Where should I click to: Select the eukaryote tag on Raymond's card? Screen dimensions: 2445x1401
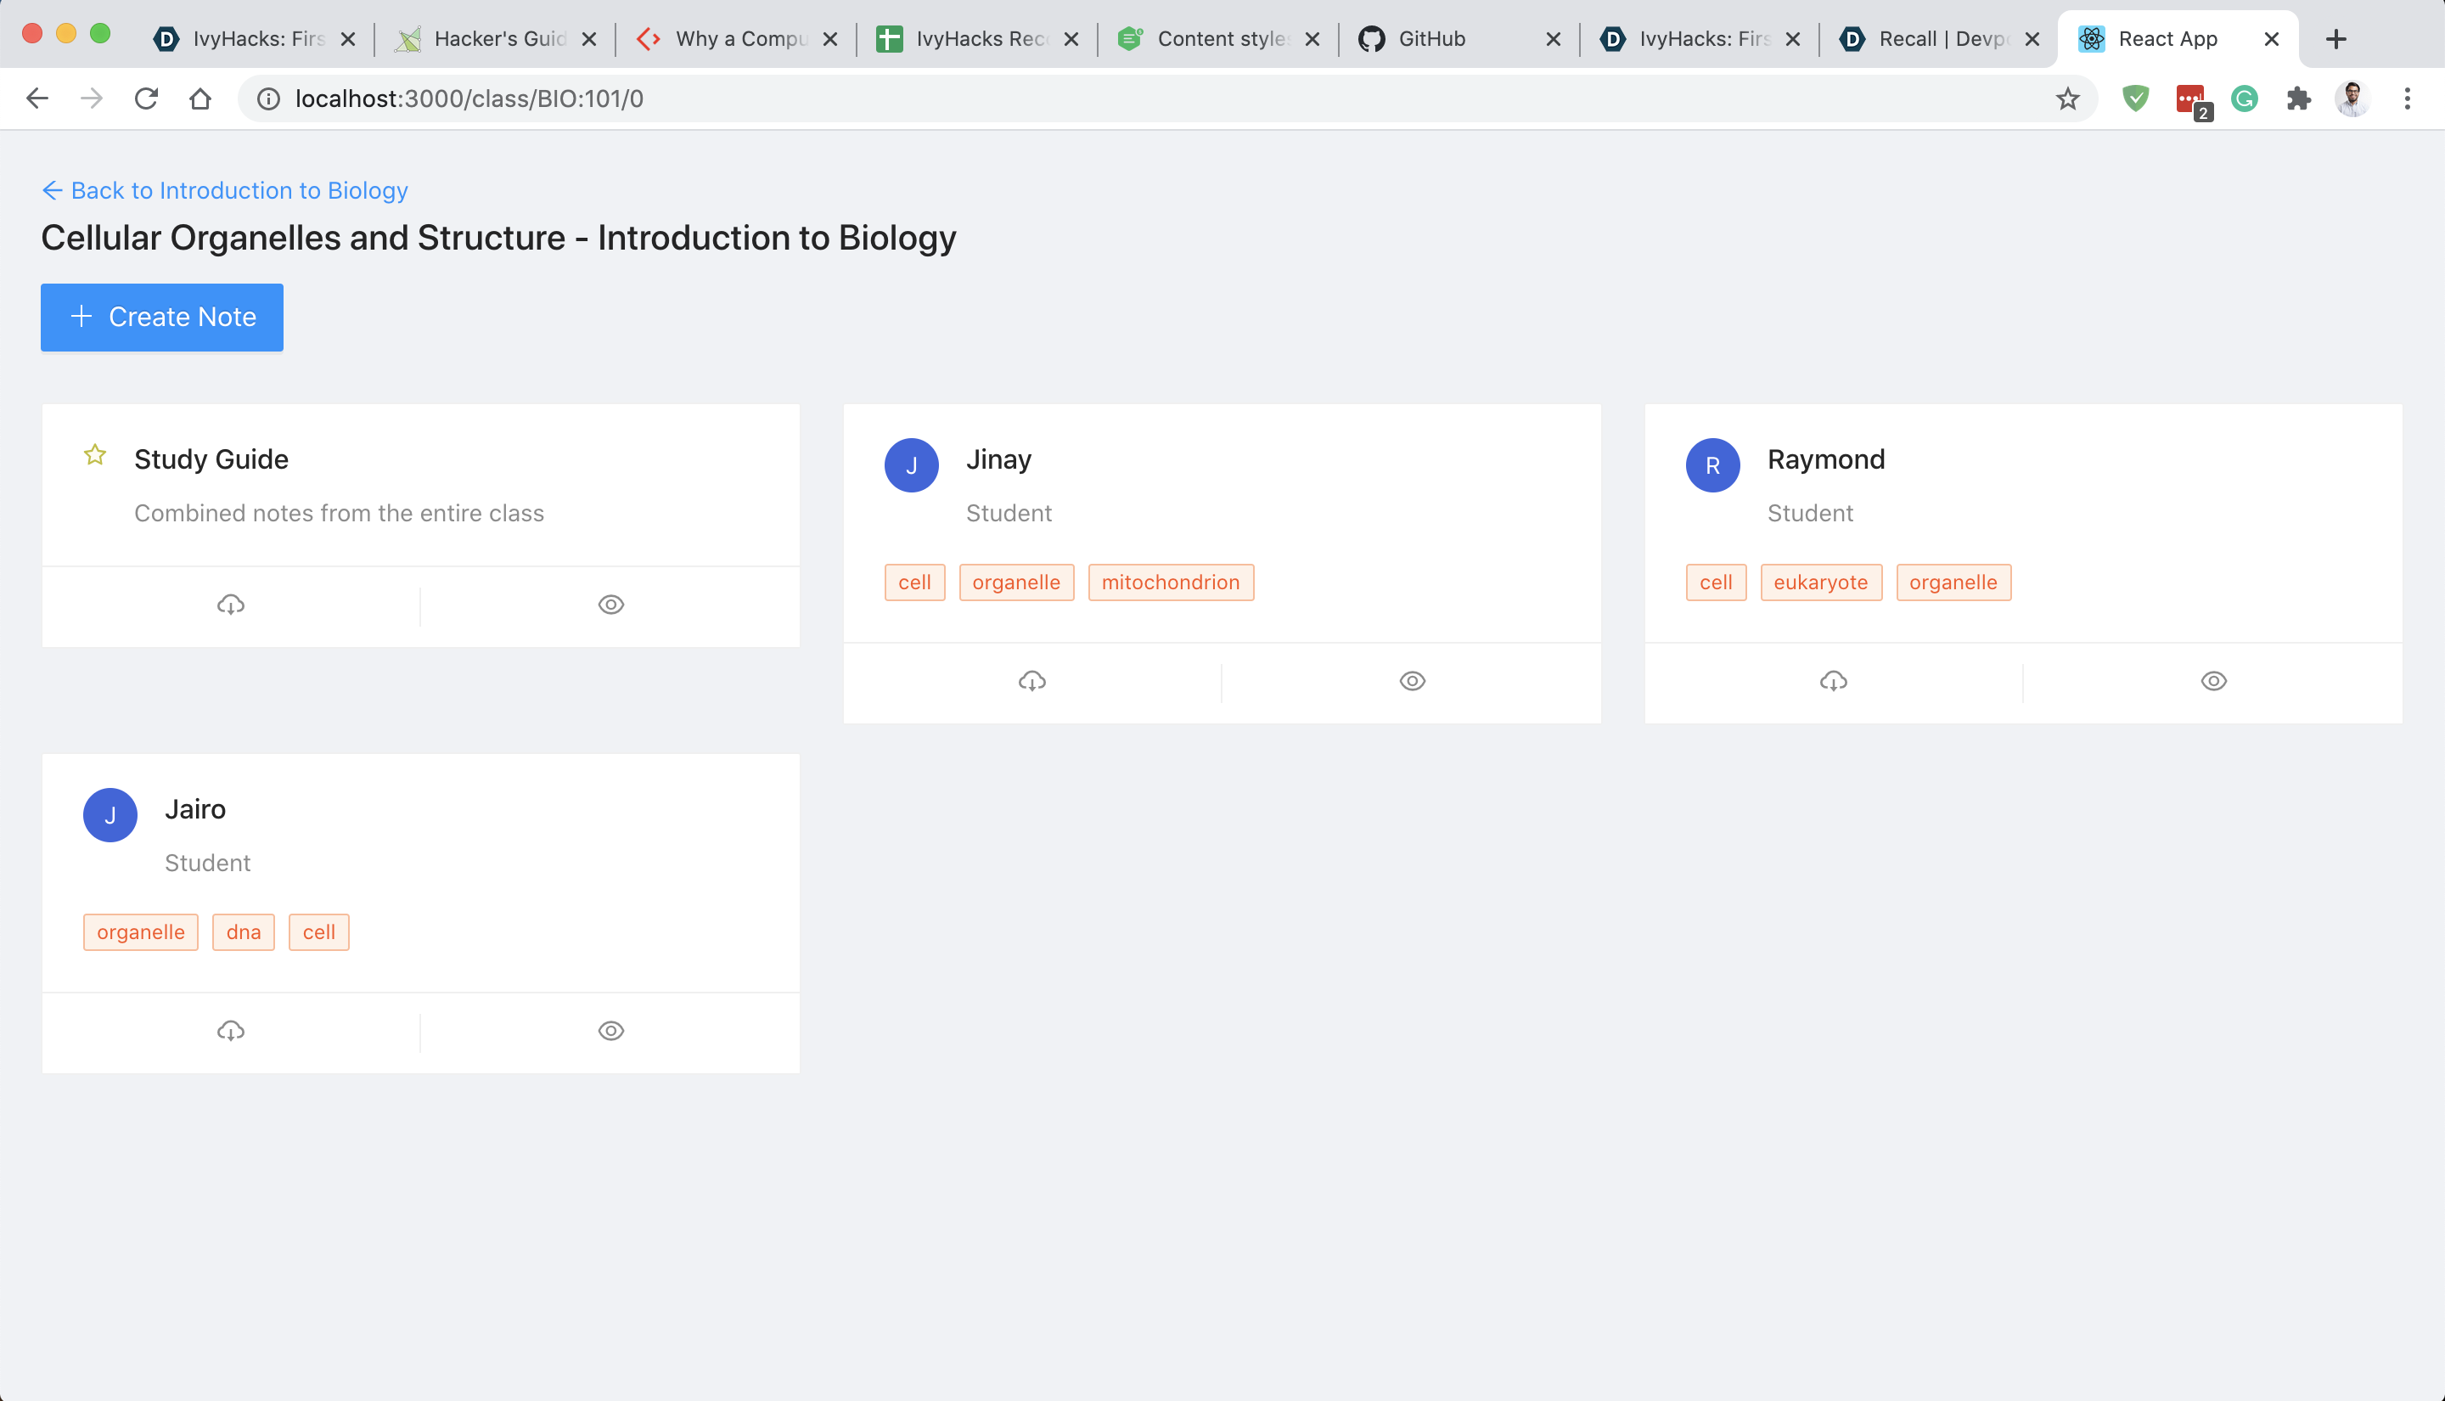1820,582
